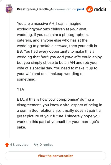Screen dimensions: 111x165
Task: Click the "View the conversation" button
Action: [x=56, y=156]
